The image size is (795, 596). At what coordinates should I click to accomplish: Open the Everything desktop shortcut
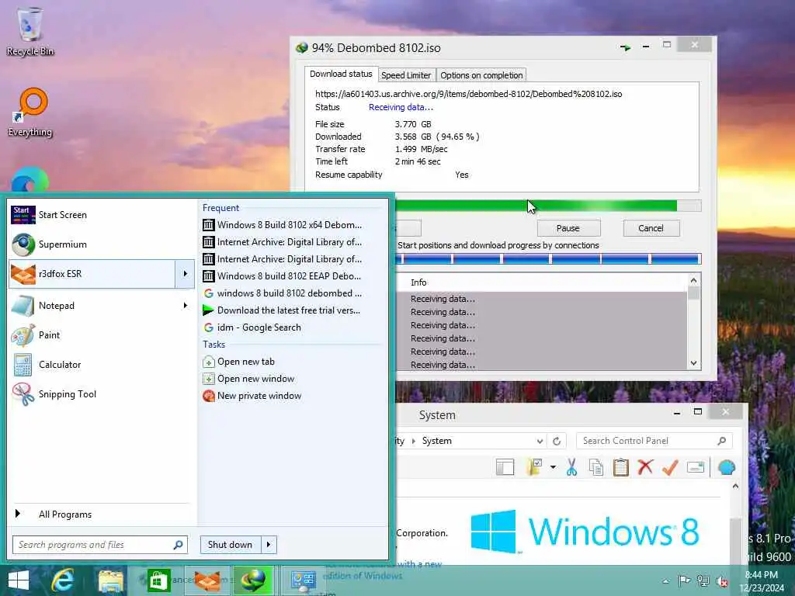click(x=30, y=113)
